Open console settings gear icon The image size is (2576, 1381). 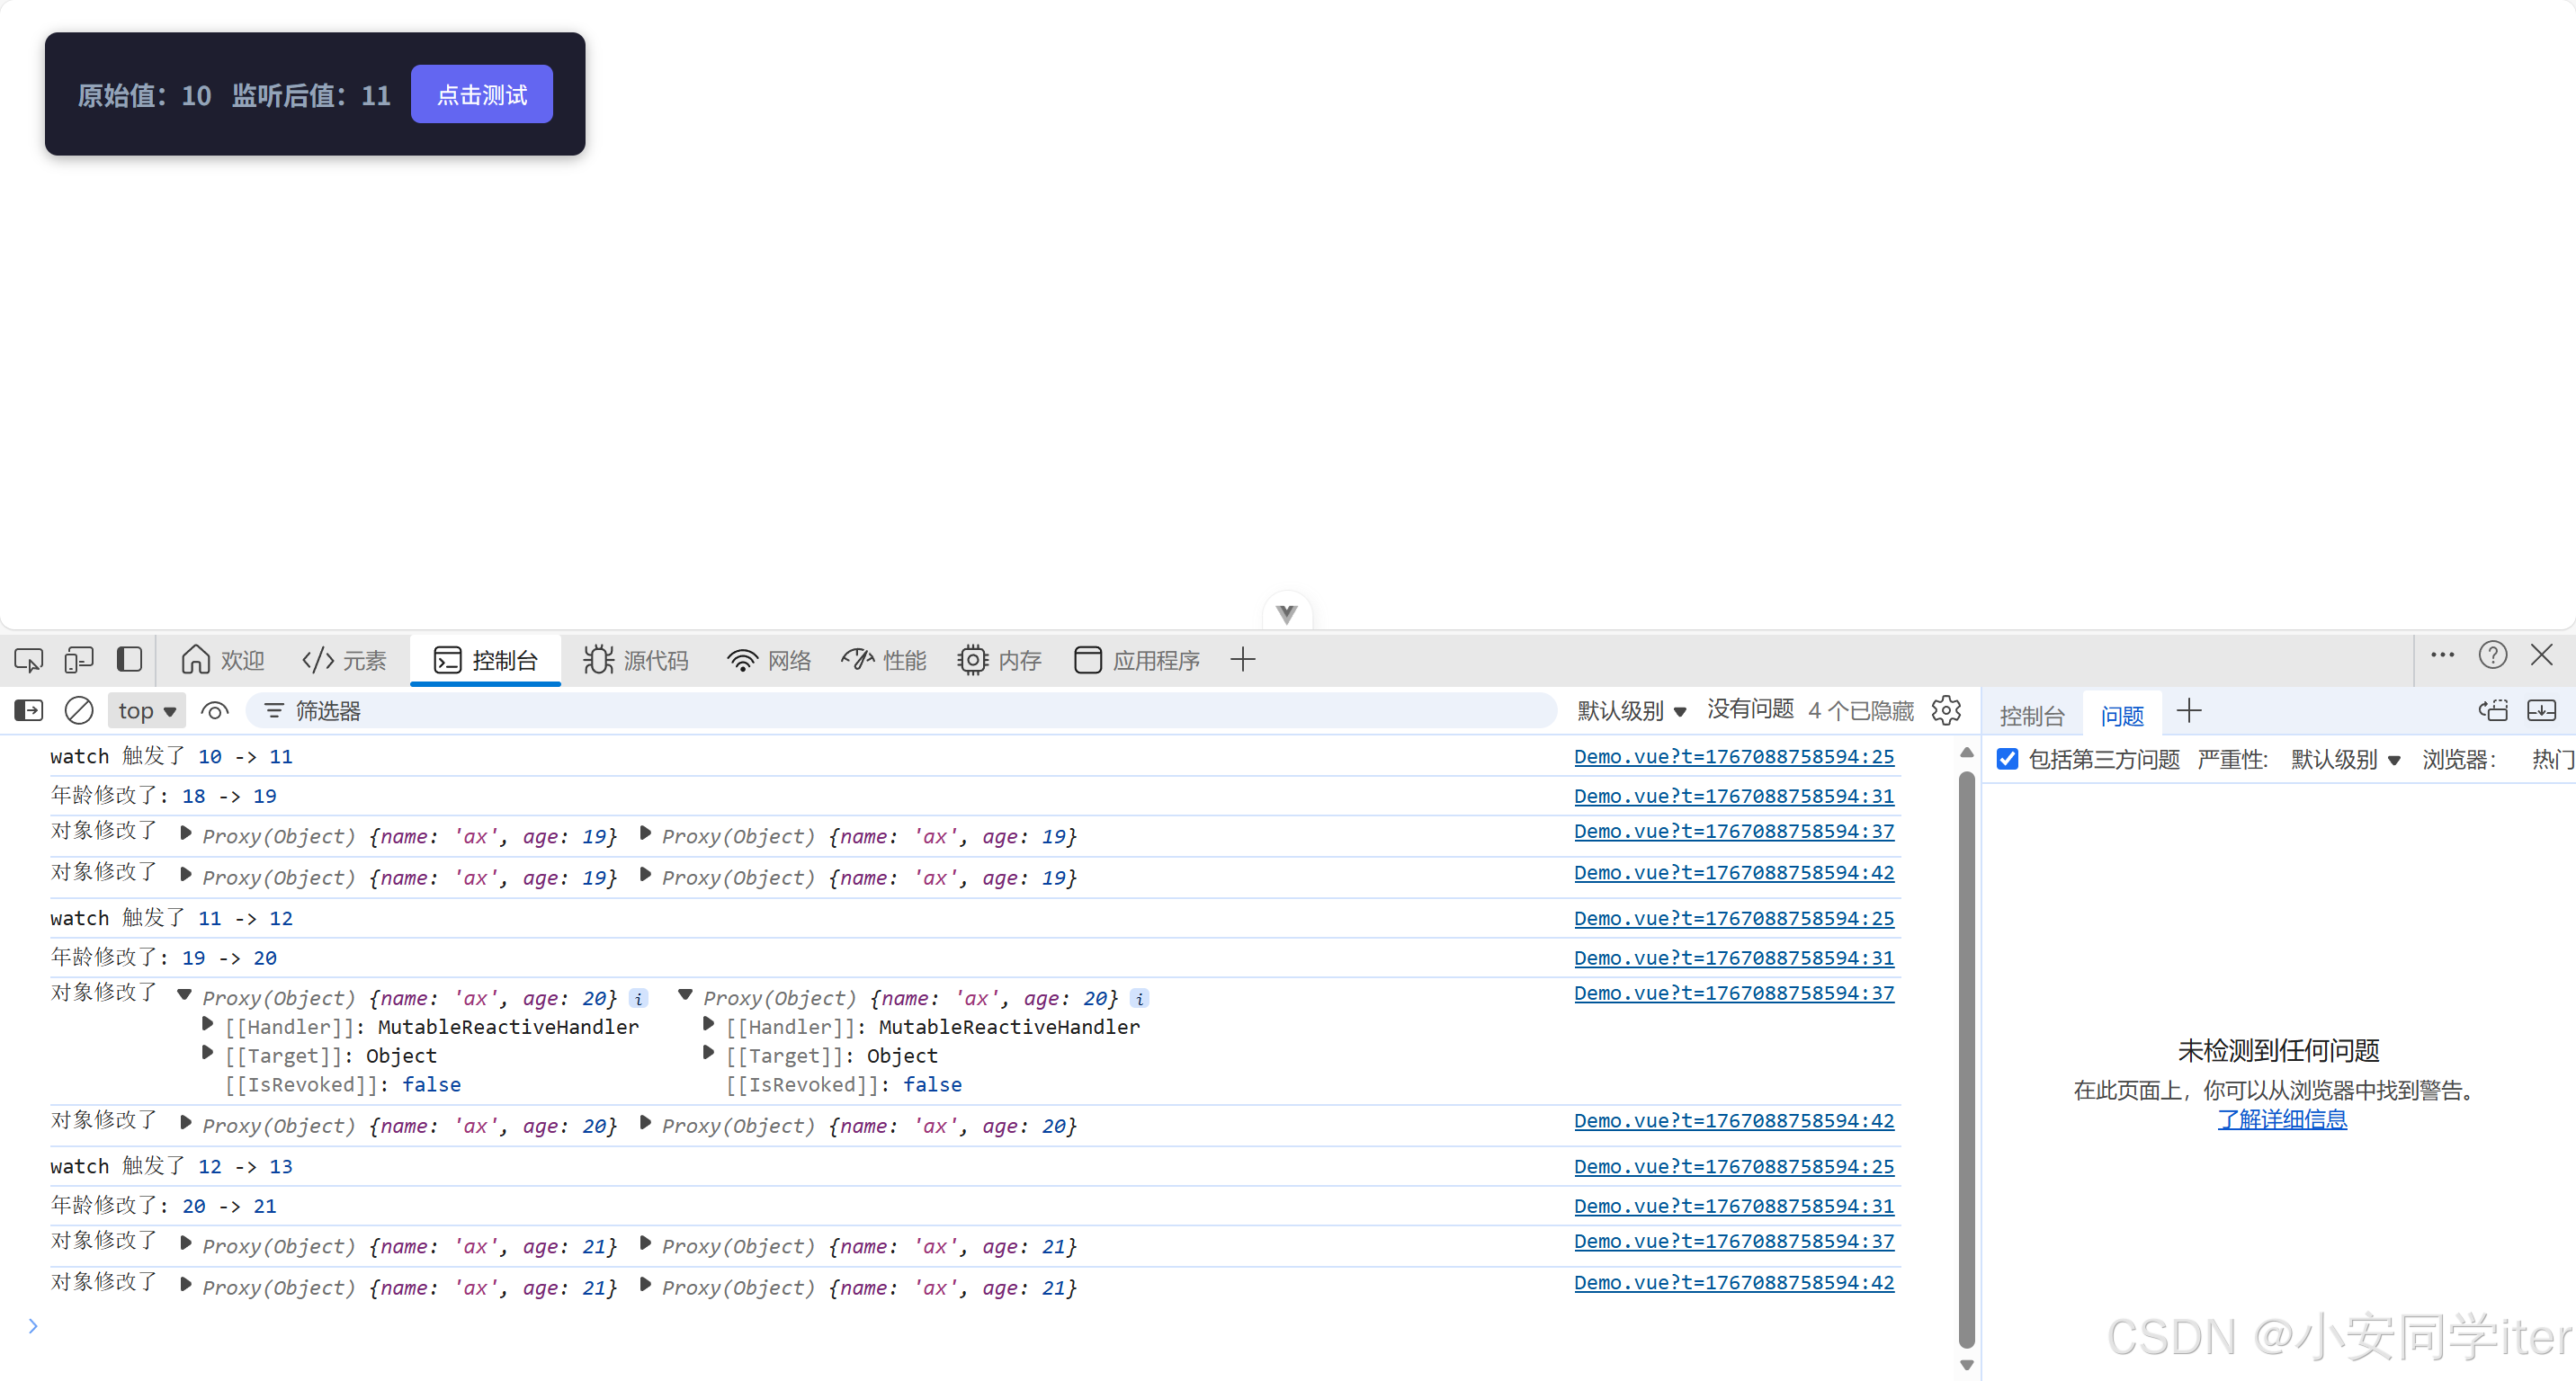pyautogui.click(x=1945, y=709)
